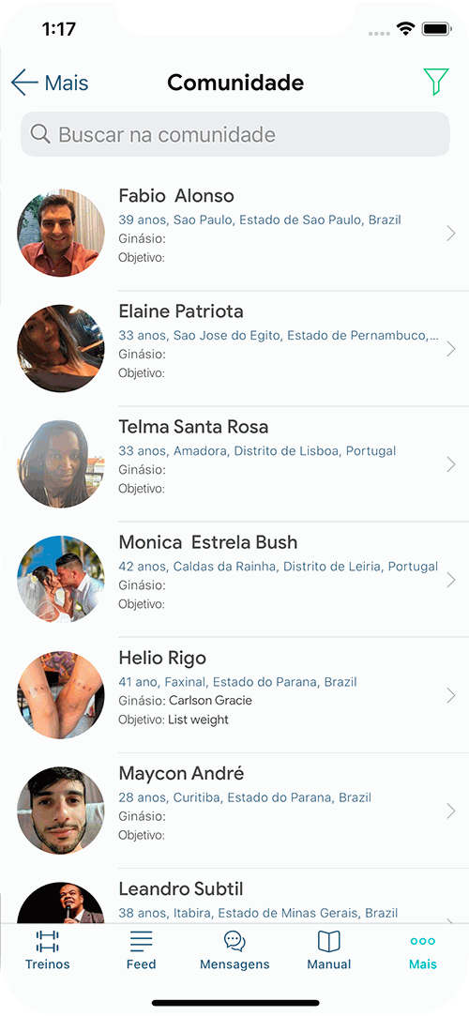Tap Monica Estrela Bush's profile photo

pos(60,580)
